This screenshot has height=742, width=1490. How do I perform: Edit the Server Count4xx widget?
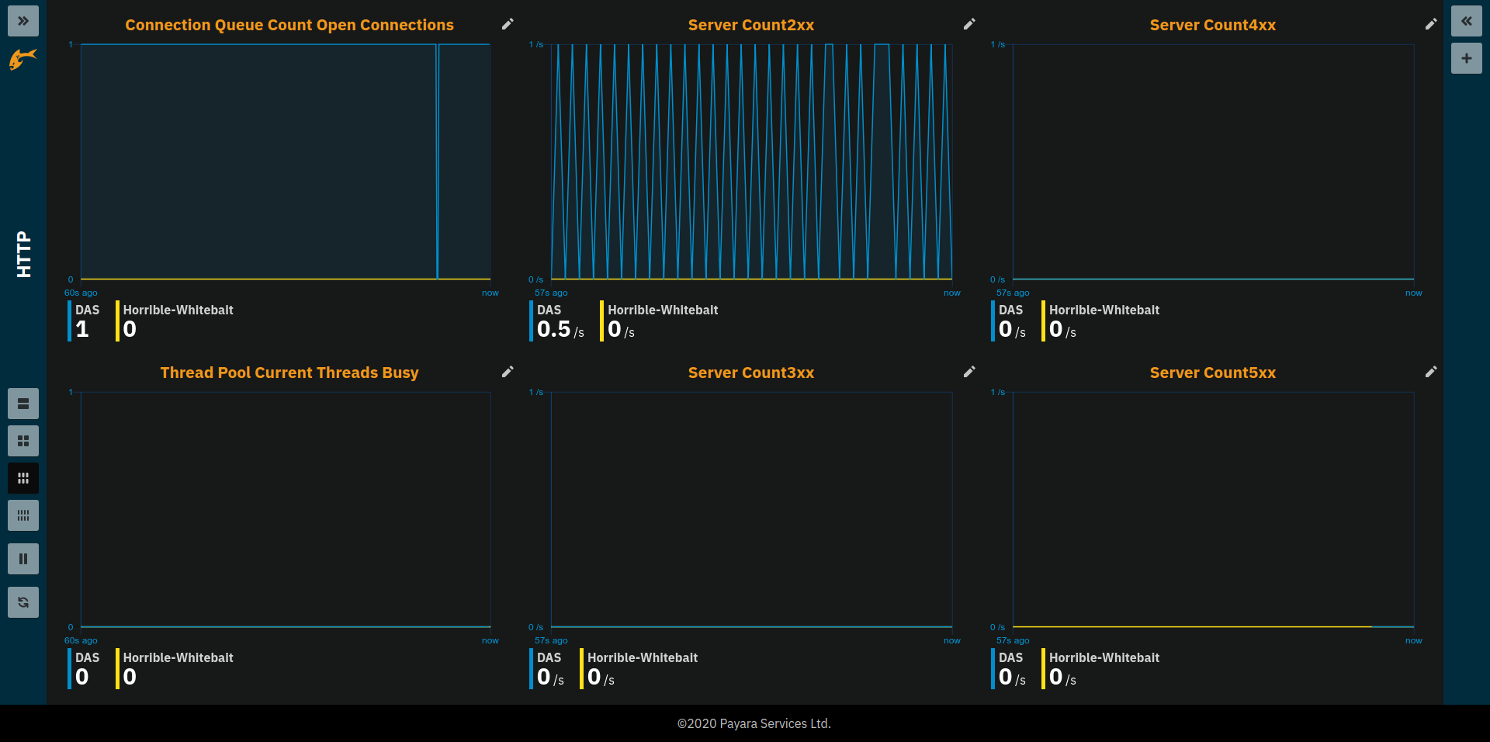[x=1431, y=24]
